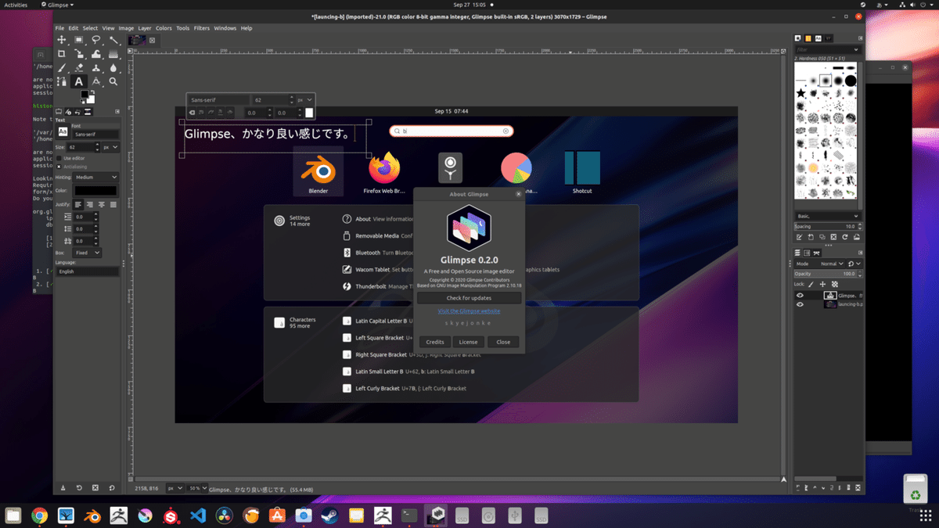Open the brush editor from the Brushes panel
939x528 pixels.
[x=800, y=236]
